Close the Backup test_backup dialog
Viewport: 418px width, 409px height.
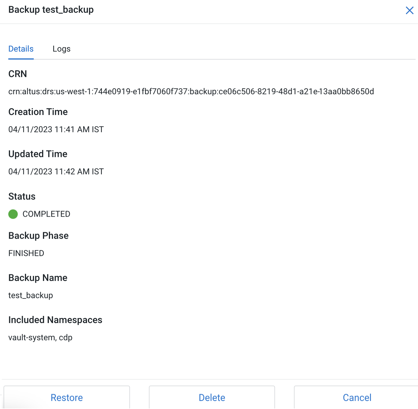pyautogui.click(x=410, y=10)
